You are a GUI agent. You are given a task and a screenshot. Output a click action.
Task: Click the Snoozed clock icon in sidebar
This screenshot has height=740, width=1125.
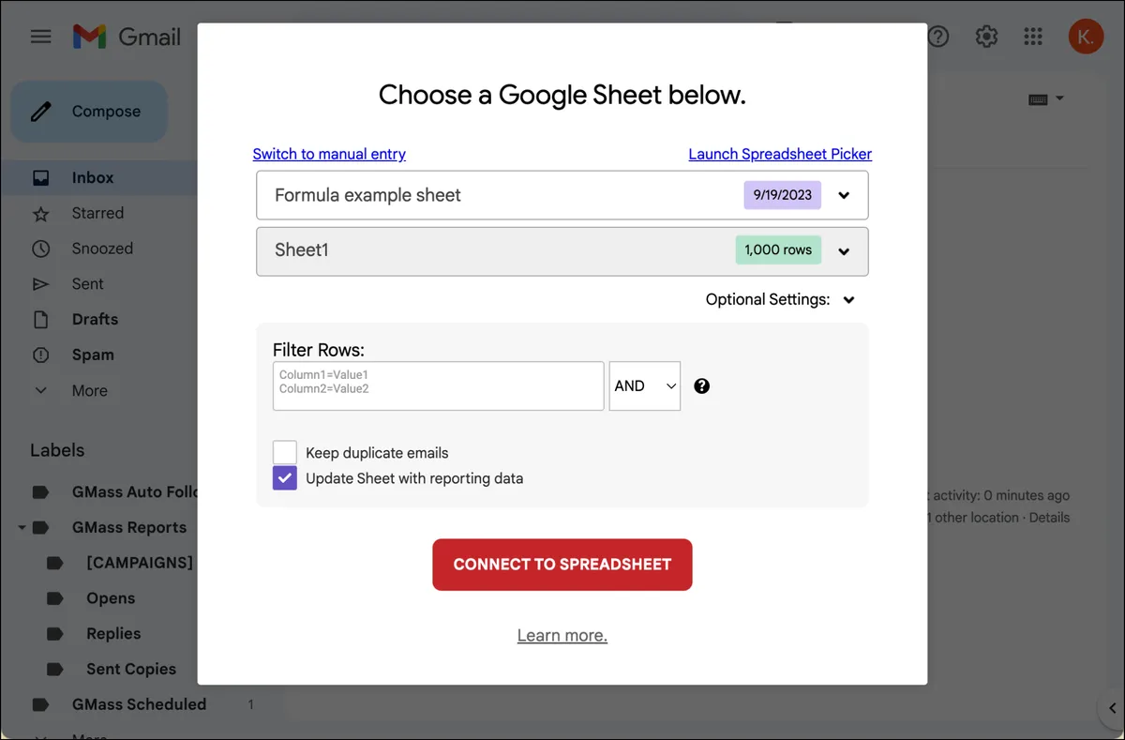tap(40, 249)
